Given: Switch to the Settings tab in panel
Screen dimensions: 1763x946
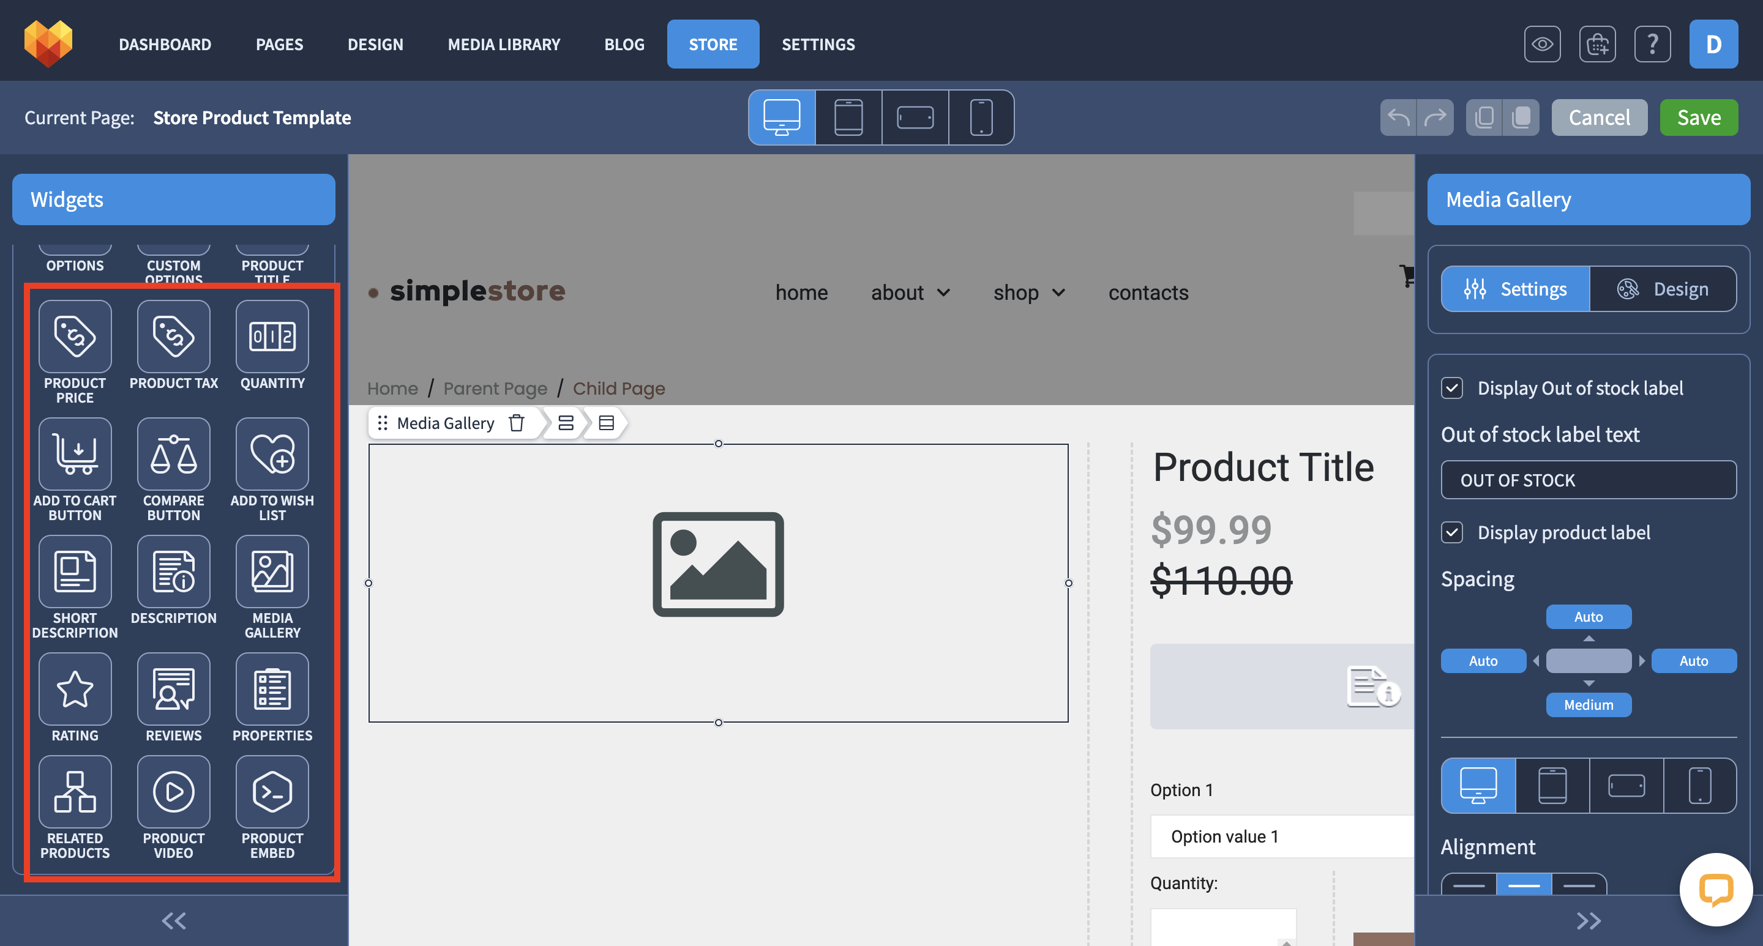Looking at the screenshot, I should pos(1515,289).
